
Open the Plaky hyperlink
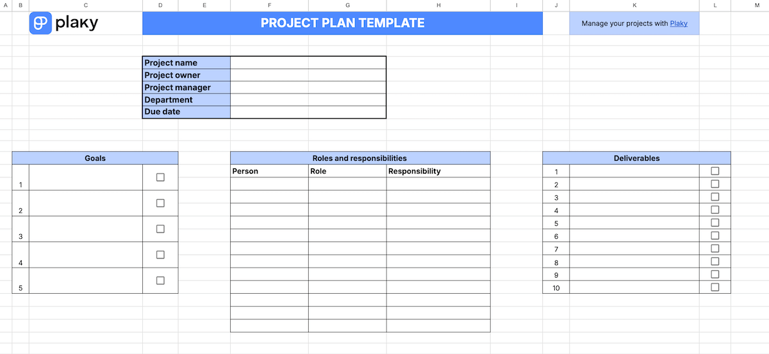click(679, 24)
